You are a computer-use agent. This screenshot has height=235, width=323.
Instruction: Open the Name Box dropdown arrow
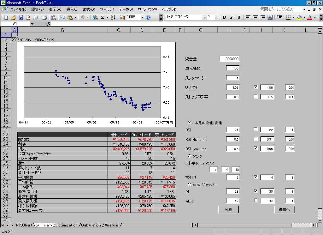[32, 24]
